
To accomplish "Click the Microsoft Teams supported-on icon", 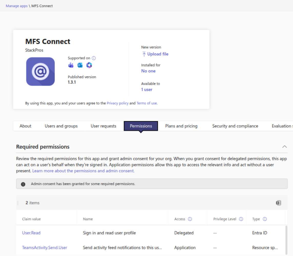I will (x=71, y=65).
